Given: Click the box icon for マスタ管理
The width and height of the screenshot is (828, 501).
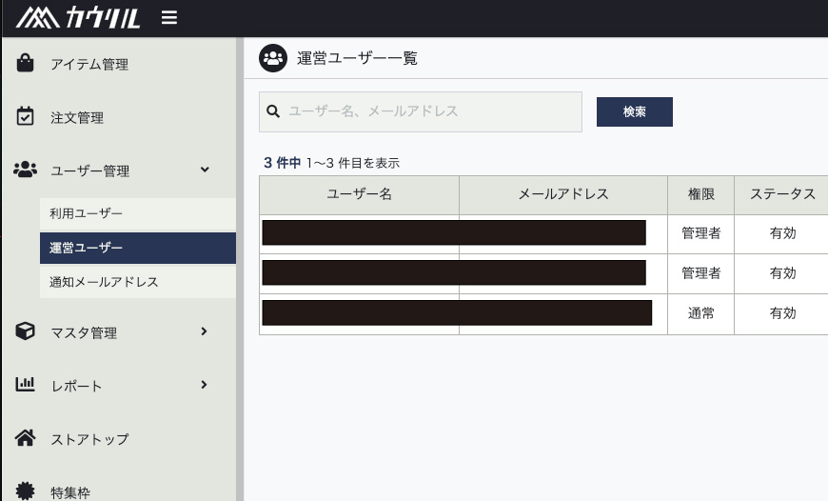Looking at the screenshot, I should (26, 332).
